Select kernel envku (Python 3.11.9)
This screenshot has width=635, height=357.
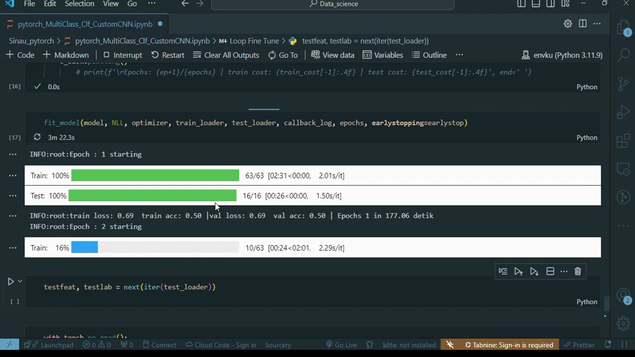(x=562, y=55)
